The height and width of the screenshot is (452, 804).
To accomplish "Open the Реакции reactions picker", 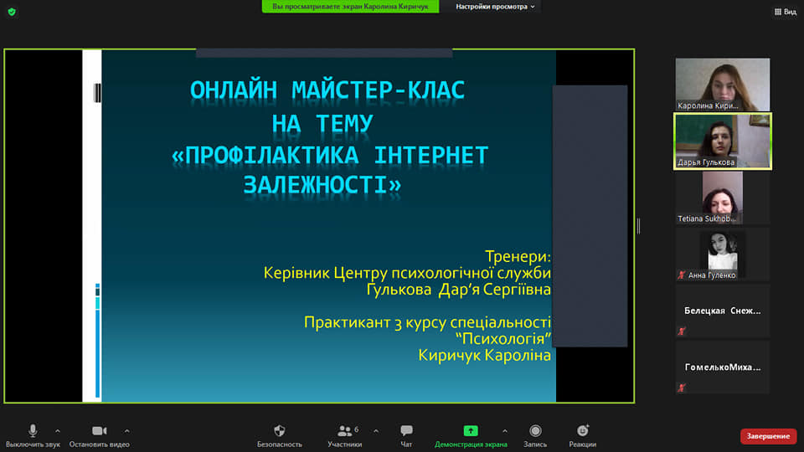I will click(x=583, y=431).
